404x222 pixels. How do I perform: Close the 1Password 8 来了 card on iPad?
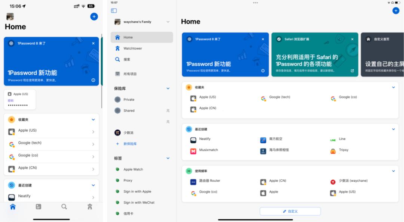(x=263, y=39)
